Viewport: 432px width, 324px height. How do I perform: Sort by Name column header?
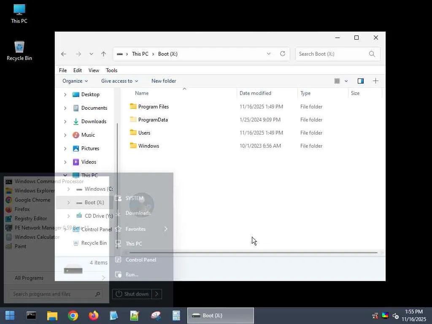pos(142,93)
